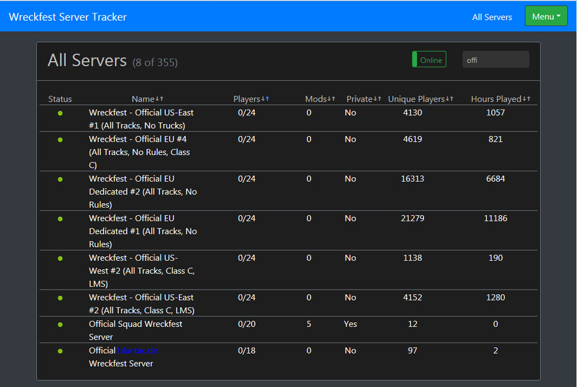Click the 'All Servers' panel heading

tap(87, 61)
